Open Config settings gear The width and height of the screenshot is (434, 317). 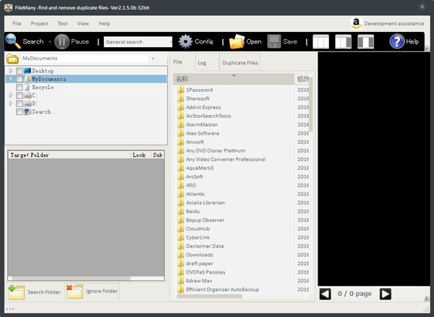(x=185, y=41)
